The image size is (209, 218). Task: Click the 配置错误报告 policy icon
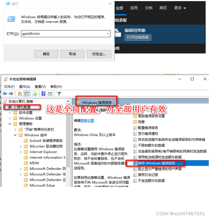pos(135,128)
